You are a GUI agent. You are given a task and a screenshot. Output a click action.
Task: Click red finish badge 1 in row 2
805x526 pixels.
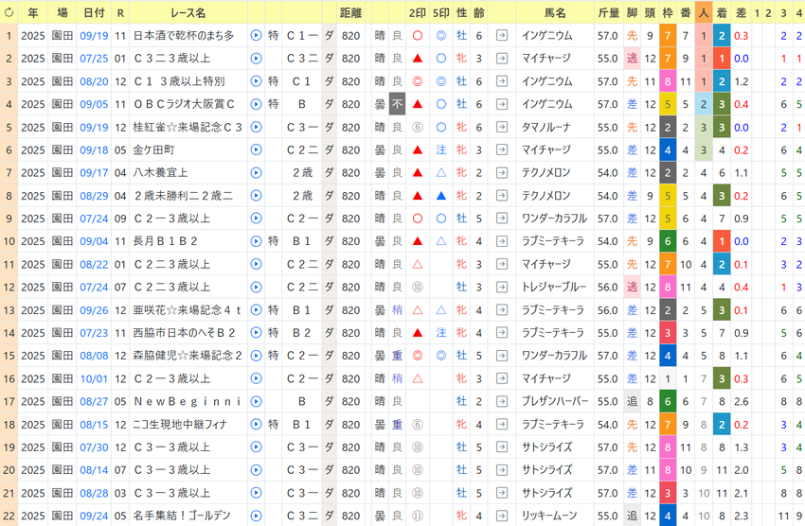722,59
